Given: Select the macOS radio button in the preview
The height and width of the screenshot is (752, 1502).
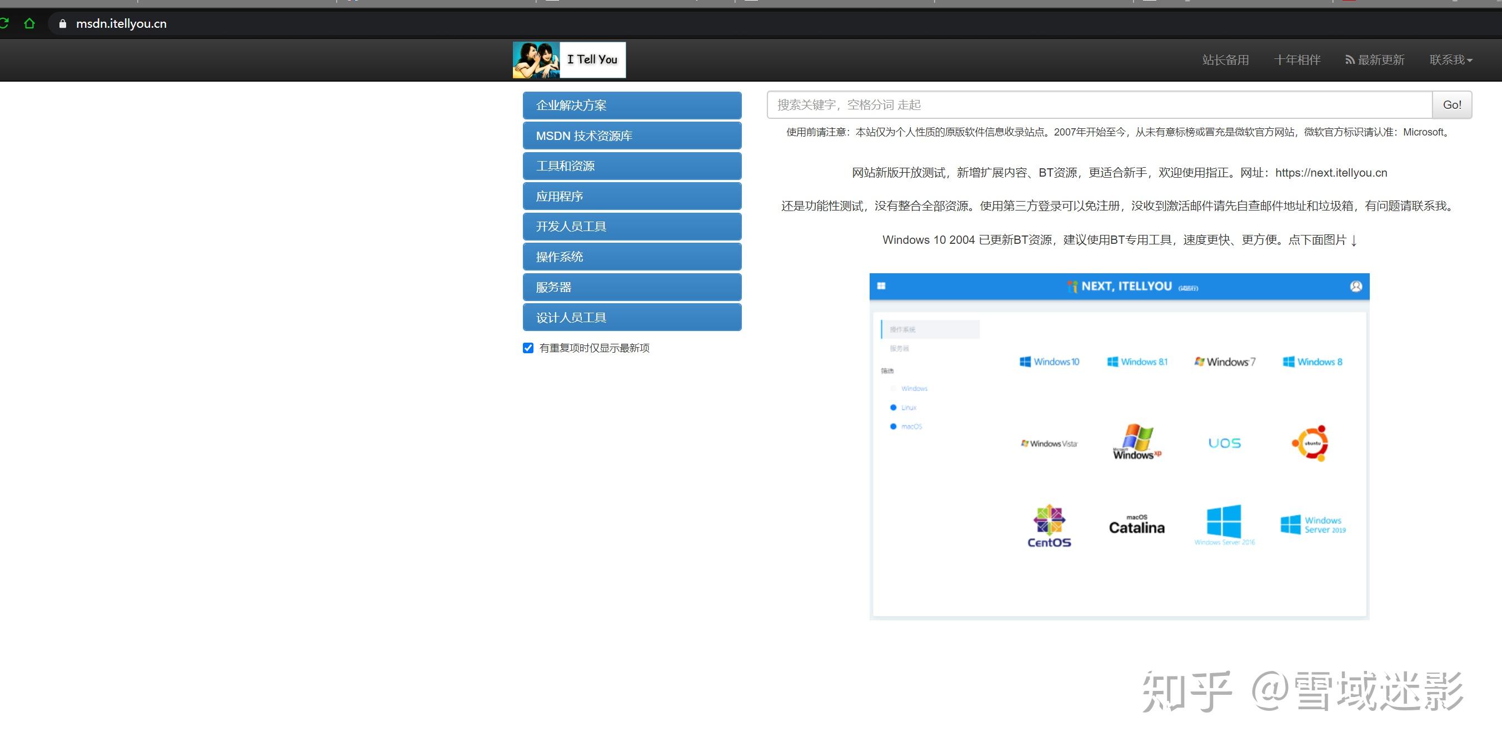Looking at the screenshot, I should [894, 426].
